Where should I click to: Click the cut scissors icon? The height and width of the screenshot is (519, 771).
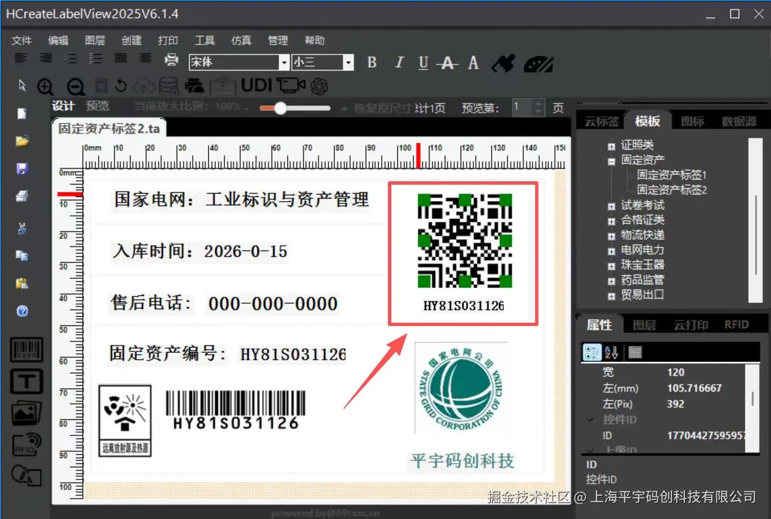tap(22, 228)
